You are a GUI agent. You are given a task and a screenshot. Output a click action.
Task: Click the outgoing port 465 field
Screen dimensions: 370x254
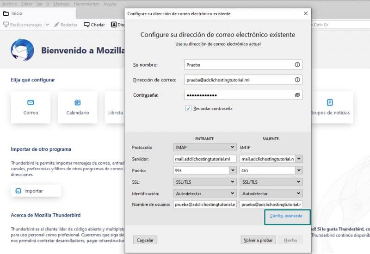pyautogui.click(x=267, y=170)
